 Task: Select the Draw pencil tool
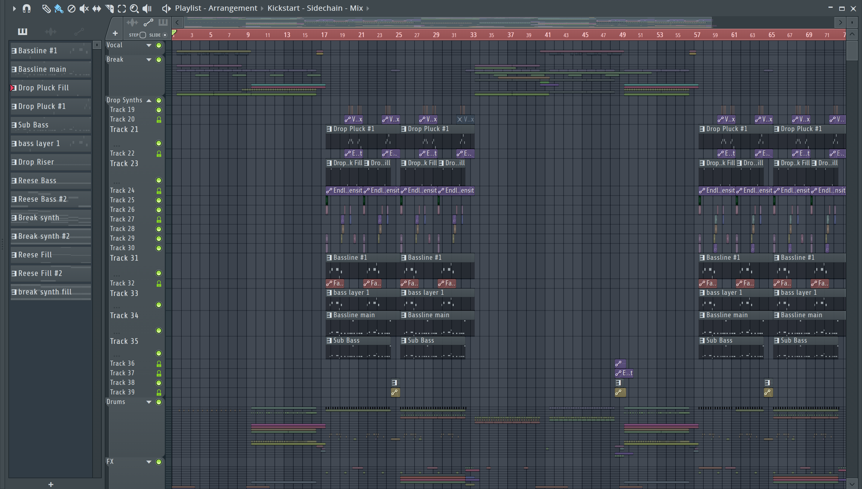click(46, 8)
